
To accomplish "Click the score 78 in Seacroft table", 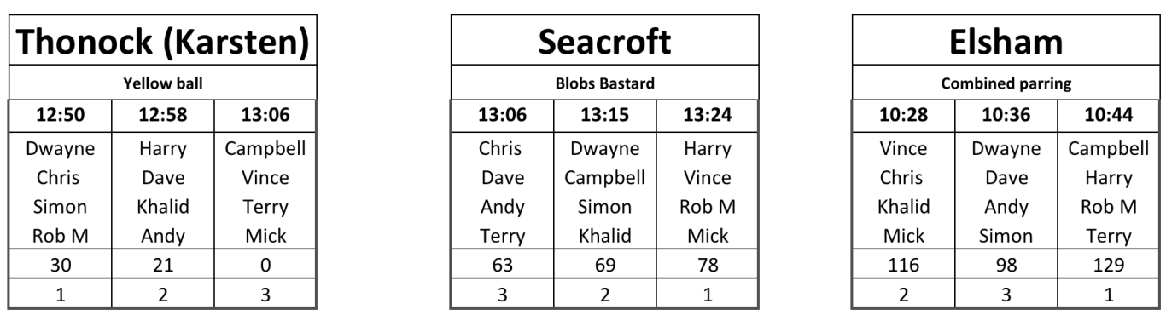I will click(x=708, y=266).
